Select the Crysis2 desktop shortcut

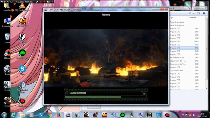coord(7,86)
